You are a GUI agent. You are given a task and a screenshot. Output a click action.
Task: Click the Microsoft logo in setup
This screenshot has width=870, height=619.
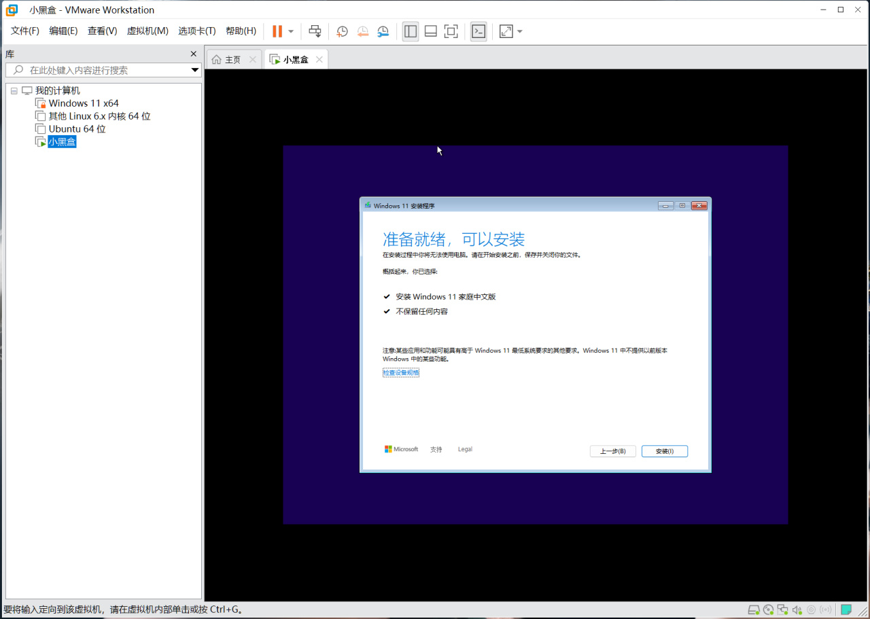coord(401,449)
